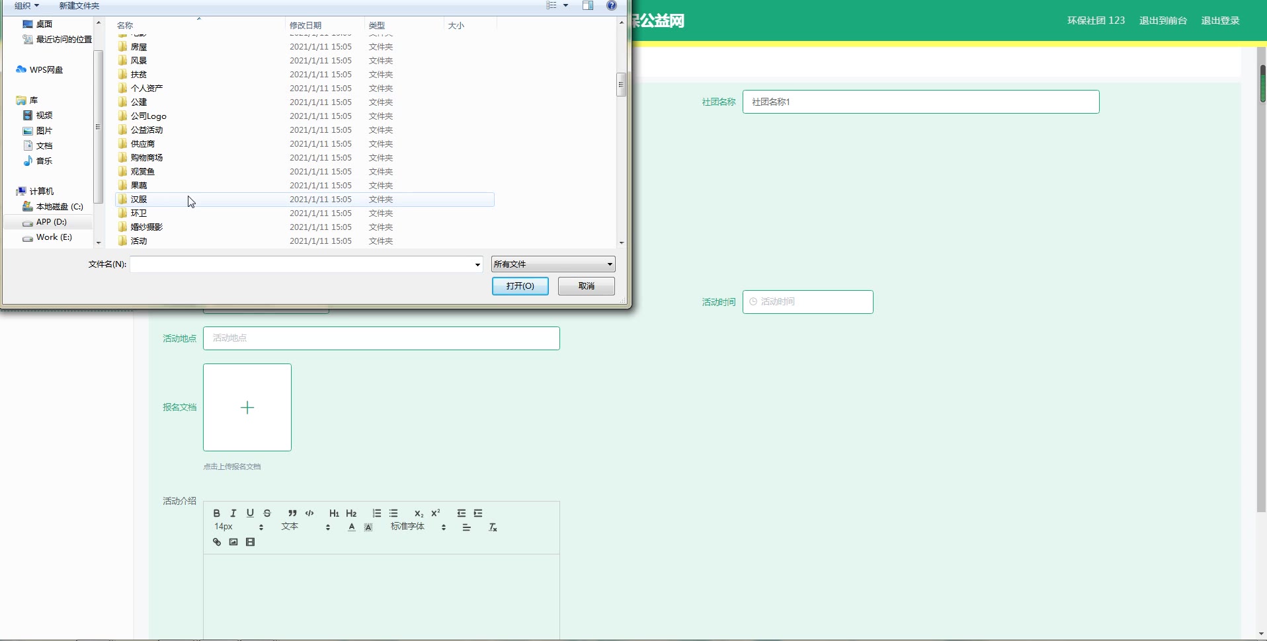Select the 视频 library
This screenshot has height=641, width=1267.
coord(38,115)
